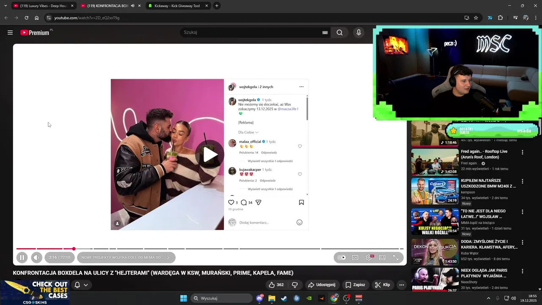
Task: Open DODA: ZMYŚLONE ŻYCIE video title
Action: click(489, 244)
